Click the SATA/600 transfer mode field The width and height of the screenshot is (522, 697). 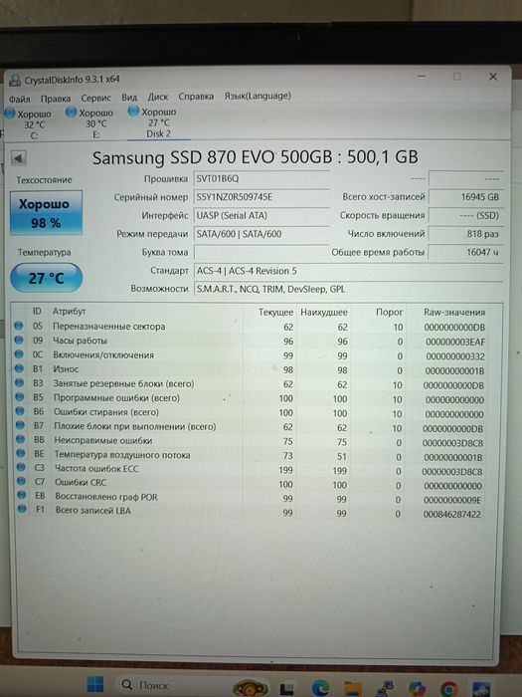pos(261,234)
